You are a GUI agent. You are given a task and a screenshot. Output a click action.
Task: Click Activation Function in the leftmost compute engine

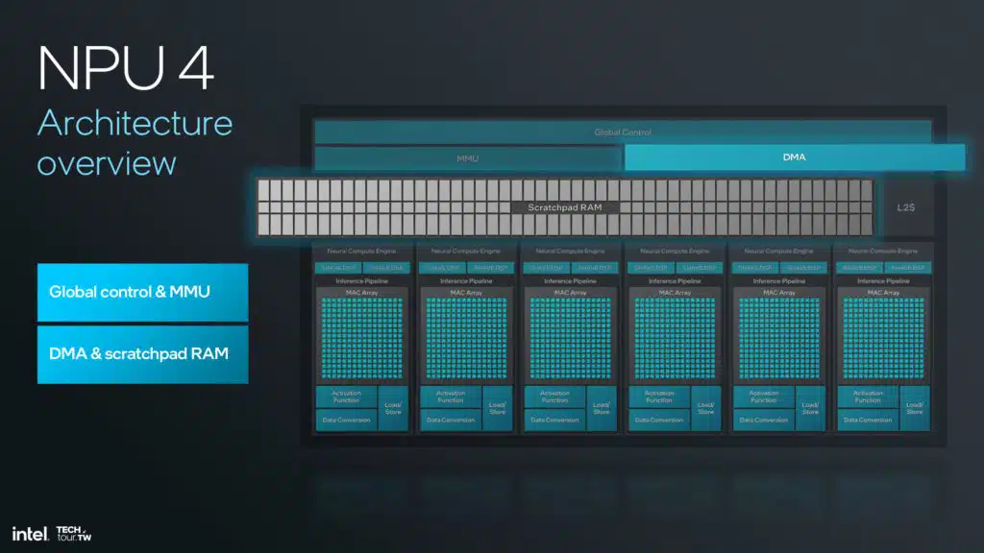(346, 397)
